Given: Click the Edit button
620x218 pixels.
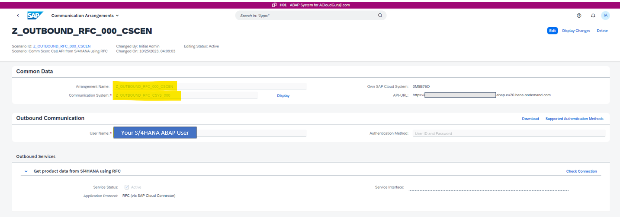Looking at the screenshot, I should (552, 31).
